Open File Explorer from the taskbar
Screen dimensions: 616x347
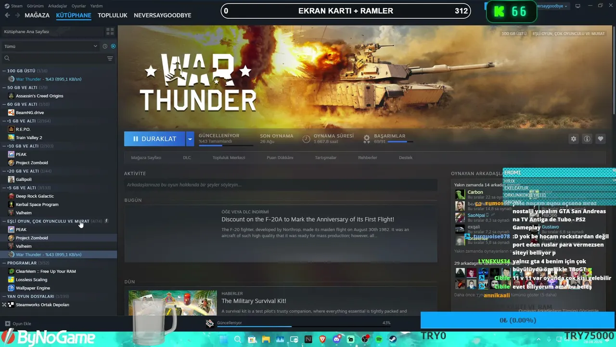pyautogui.click(x=266, y=339)
